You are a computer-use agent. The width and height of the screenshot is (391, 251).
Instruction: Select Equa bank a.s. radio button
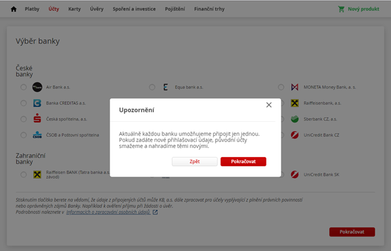tap(152, 87)
